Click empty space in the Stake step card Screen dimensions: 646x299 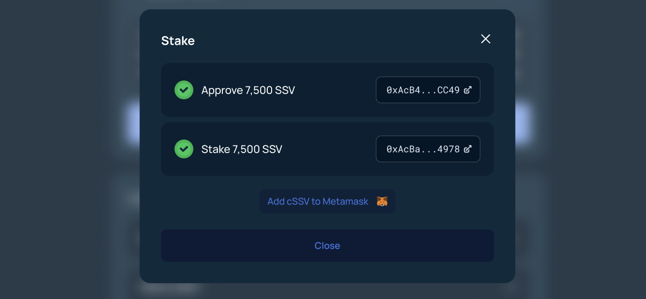[328, 149]
